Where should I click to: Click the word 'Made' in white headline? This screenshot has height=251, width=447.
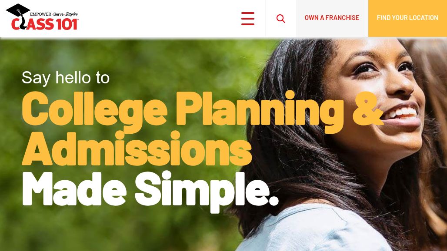tap(74, 189)
